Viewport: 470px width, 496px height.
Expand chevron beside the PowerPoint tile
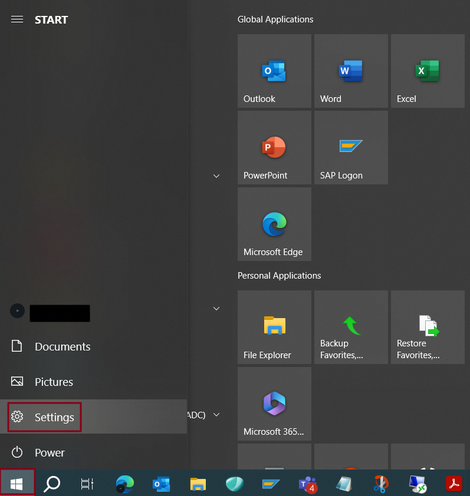pyautogui.click(x=216, y=176)
